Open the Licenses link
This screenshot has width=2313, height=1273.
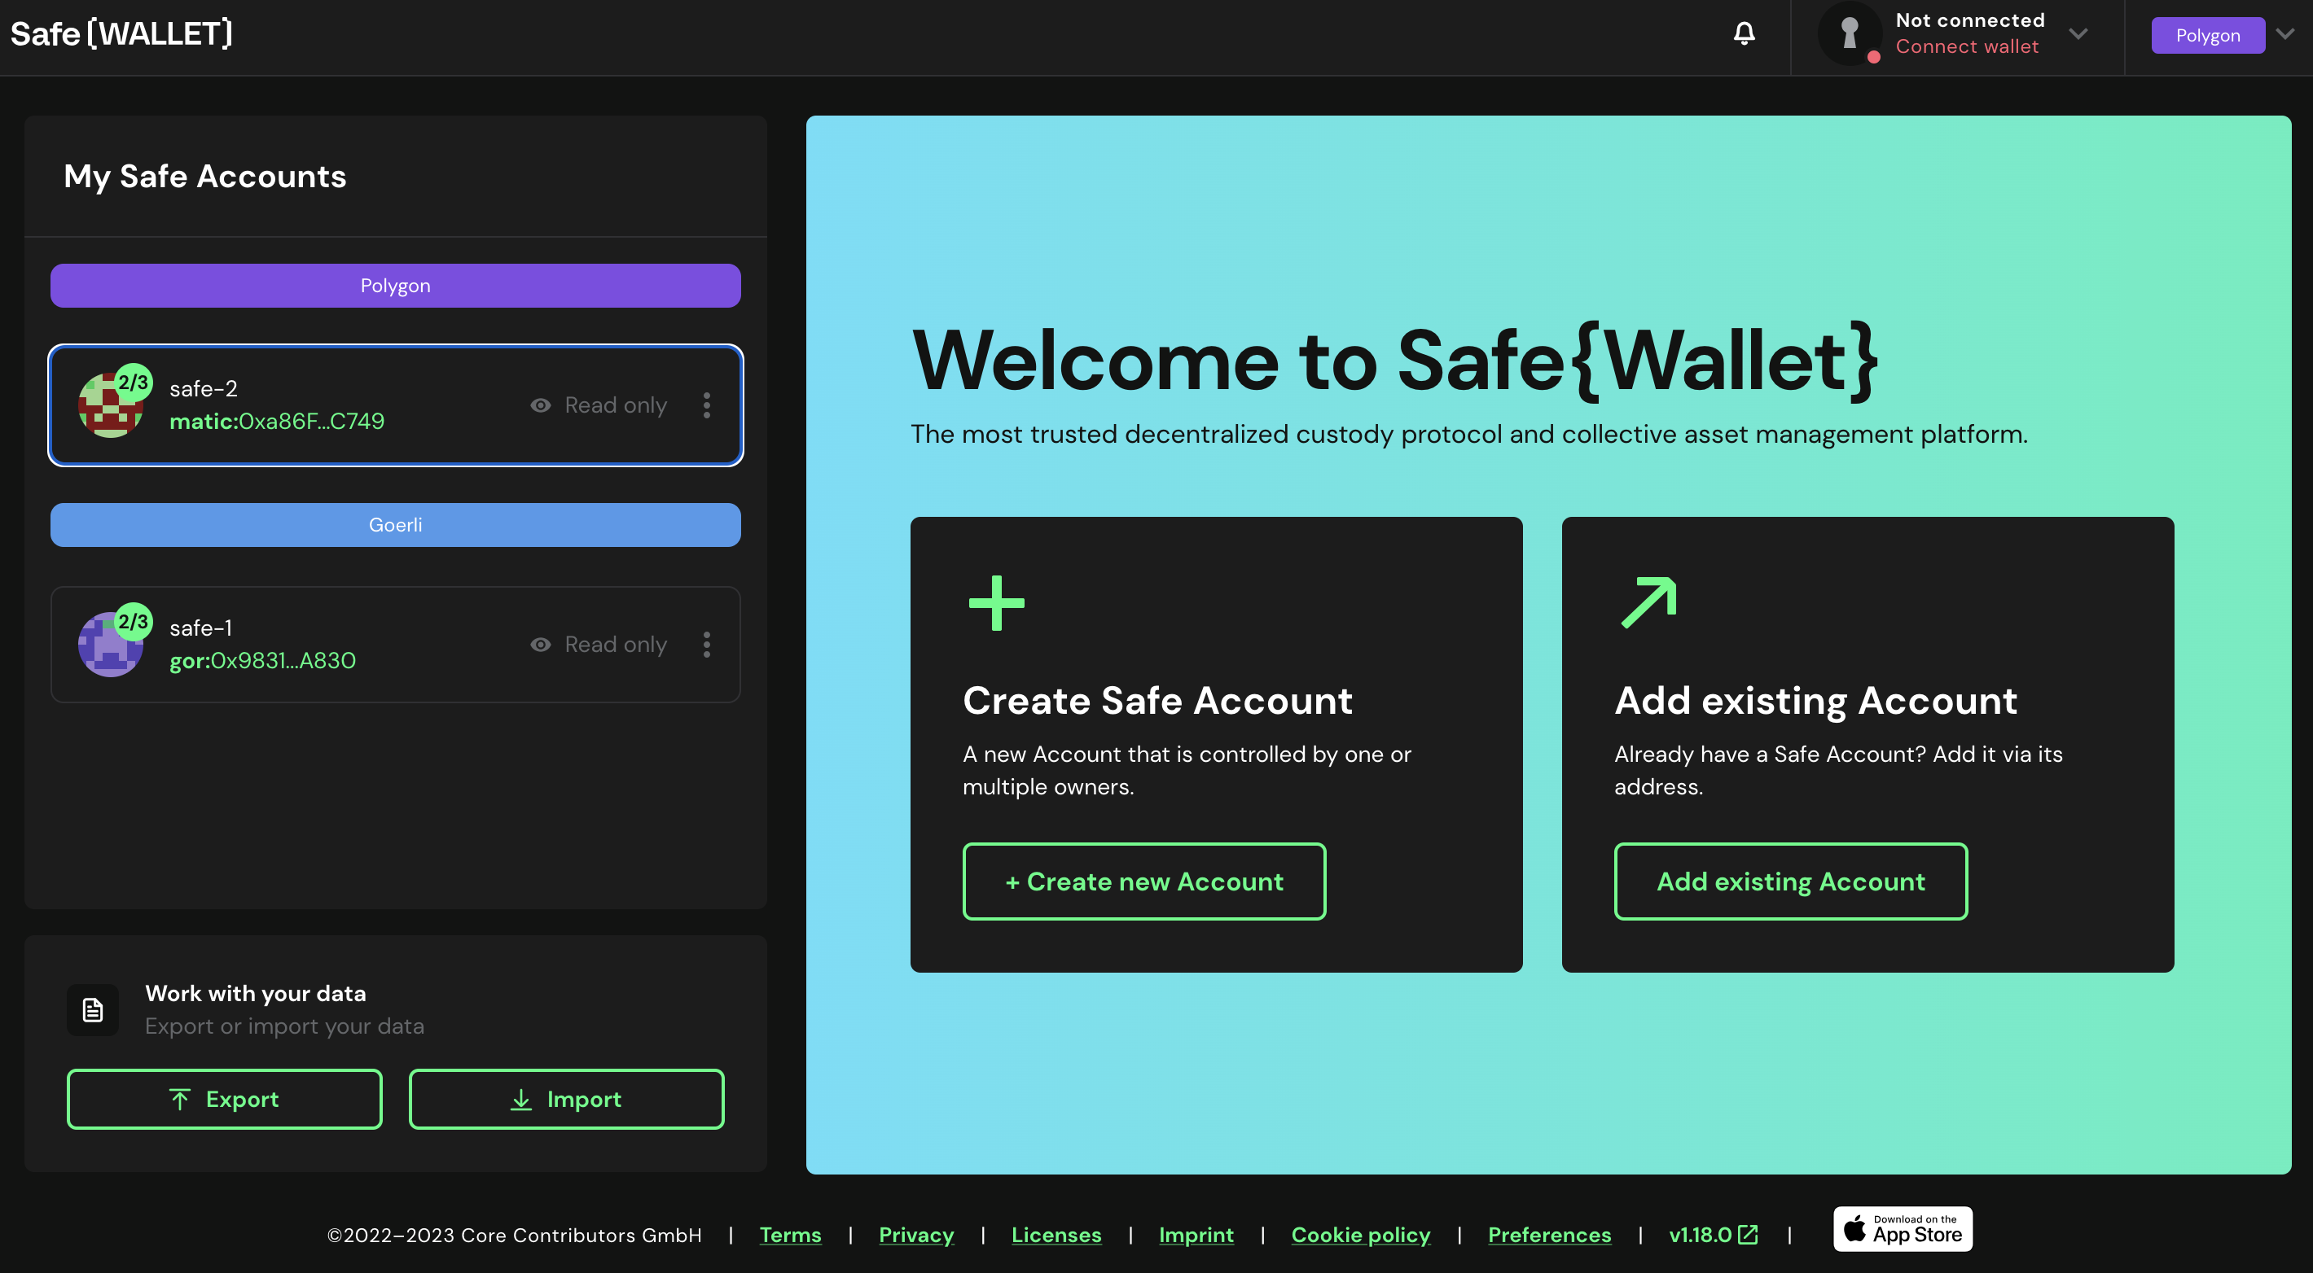pyautogui.click(x=1056, y=1236)
